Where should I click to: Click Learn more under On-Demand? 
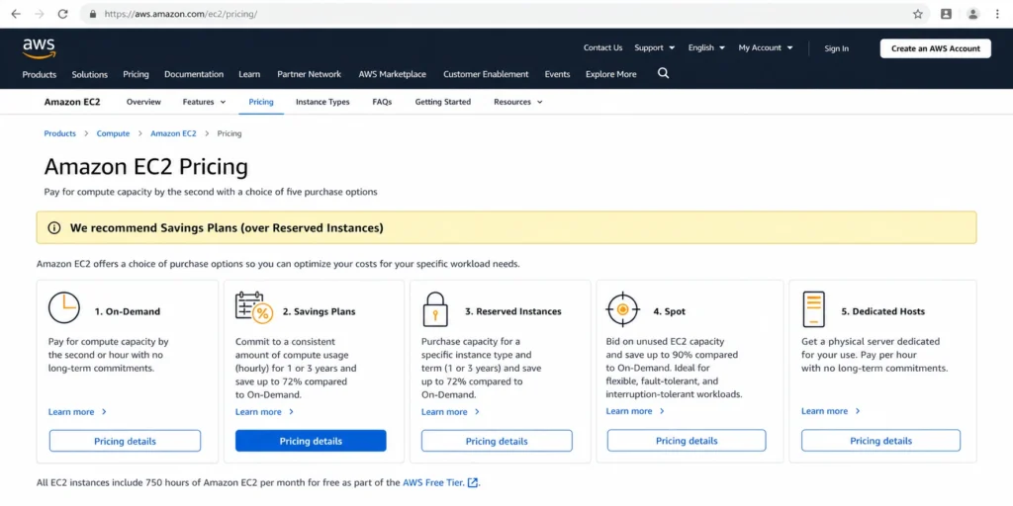pyautogui.click(x=77, y=412)
